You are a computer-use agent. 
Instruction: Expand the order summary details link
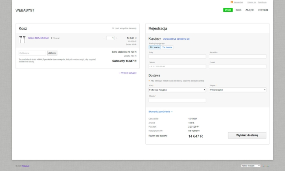pos(160,111)
